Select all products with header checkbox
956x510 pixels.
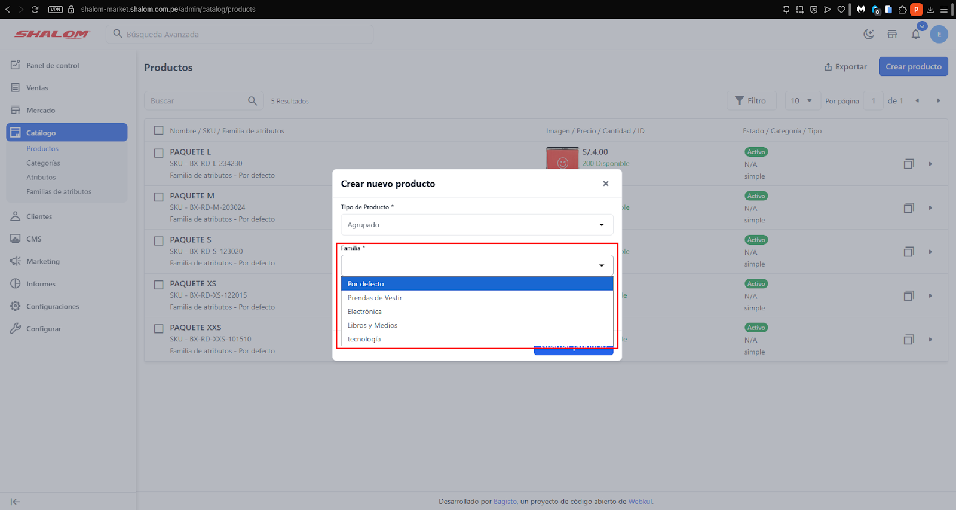pyautogui.click(x=159, y=130)
